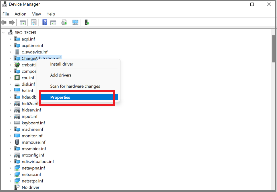Click the monitor icon beside hal.inf
The image size is (277, 192).
click(x=17, y=91)
